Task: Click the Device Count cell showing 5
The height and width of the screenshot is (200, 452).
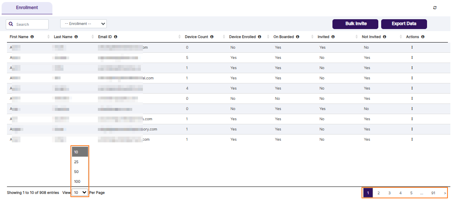Action: pyautogui.click(x=188, y=58)
